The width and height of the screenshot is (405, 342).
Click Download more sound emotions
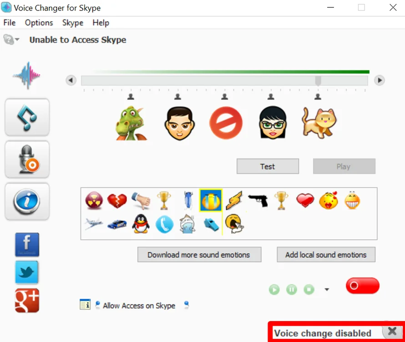pos(199,255)
